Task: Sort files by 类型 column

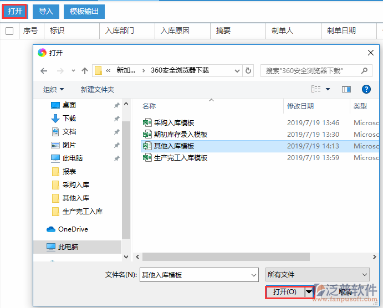Action: coord(360,106)
